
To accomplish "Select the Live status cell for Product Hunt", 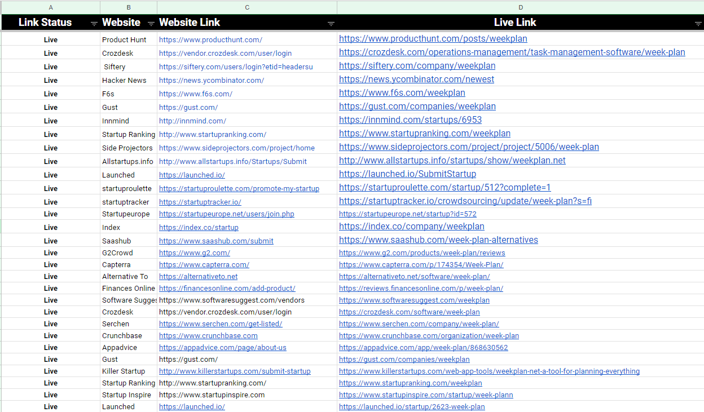I will click(x=51, y=40).
